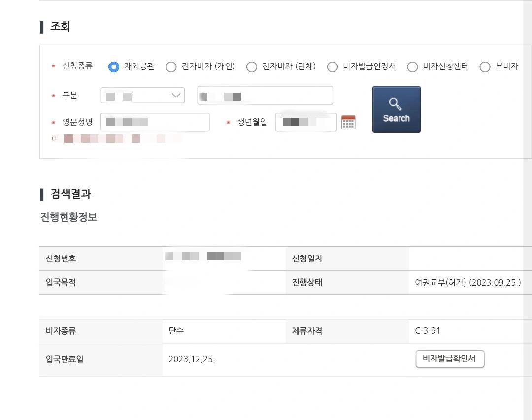Select the 전자비자 (개인) radio option
This screenshot has height=420, width=532.
171,66
